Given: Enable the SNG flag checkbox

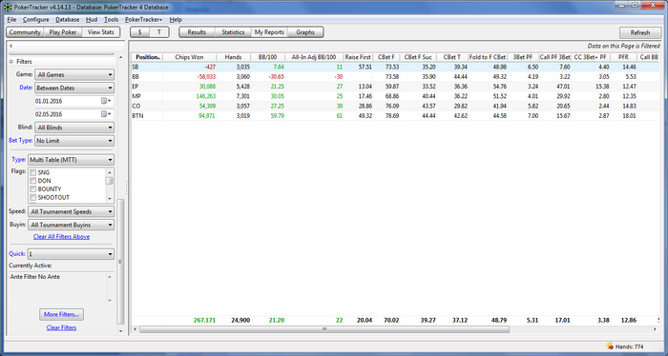Looking at the screenshot, I should click(32, 172).
